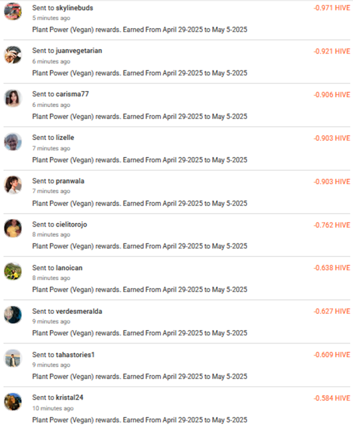
Task: Open carisma77's profile avatar
Action: tap(13, 98)
